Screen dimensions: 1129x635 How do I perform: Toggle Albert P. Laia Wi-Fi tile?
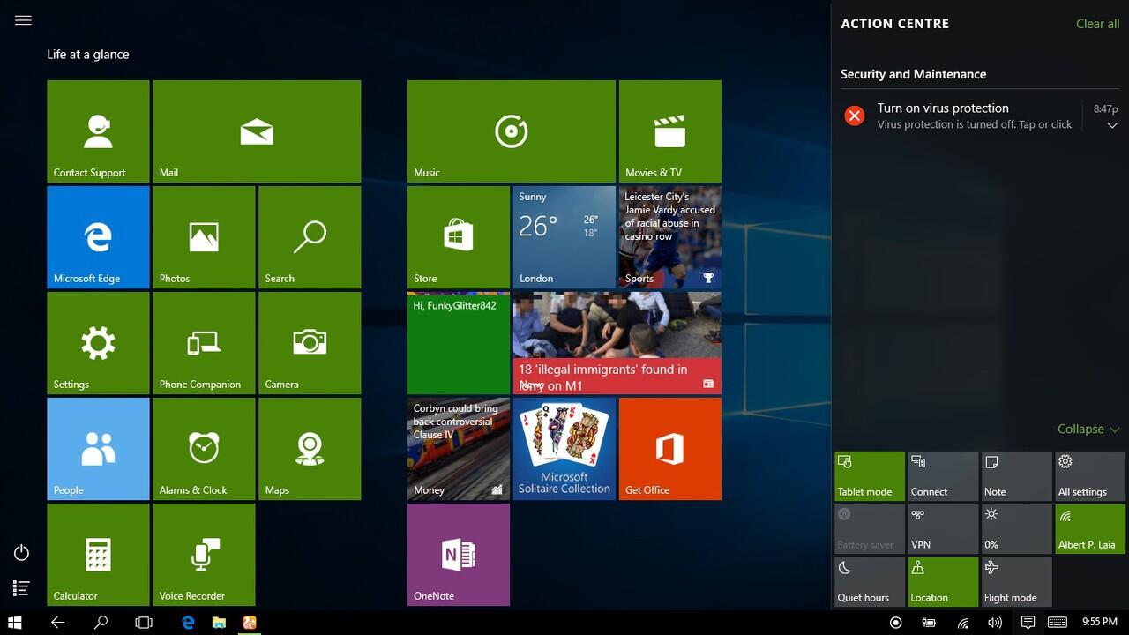[1090, 529]
